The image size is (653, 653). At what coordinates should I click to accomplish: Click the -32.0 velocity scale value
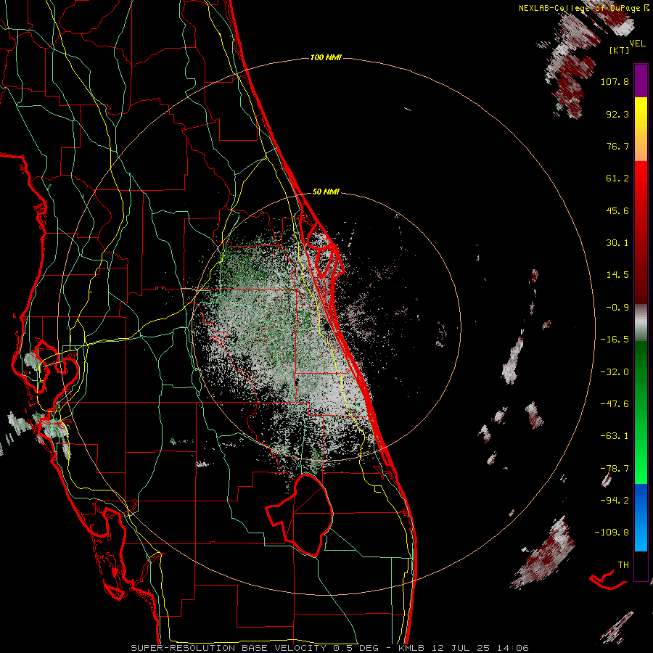pos(615,372)
